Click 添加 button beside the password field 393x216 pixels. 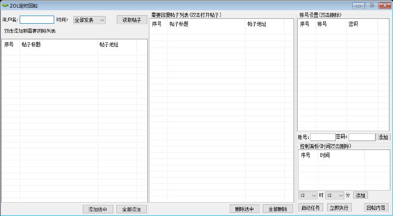[384, 137]
